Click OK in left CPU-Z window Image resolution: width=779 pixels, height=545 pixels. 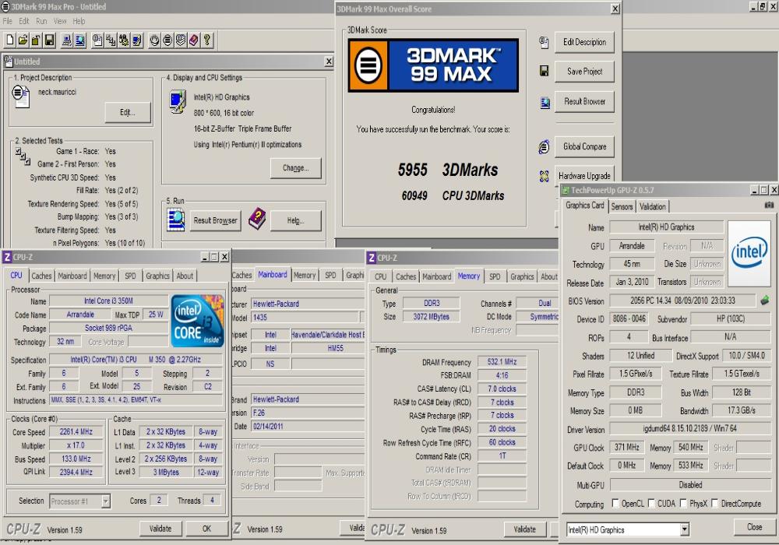pos(206,529)
